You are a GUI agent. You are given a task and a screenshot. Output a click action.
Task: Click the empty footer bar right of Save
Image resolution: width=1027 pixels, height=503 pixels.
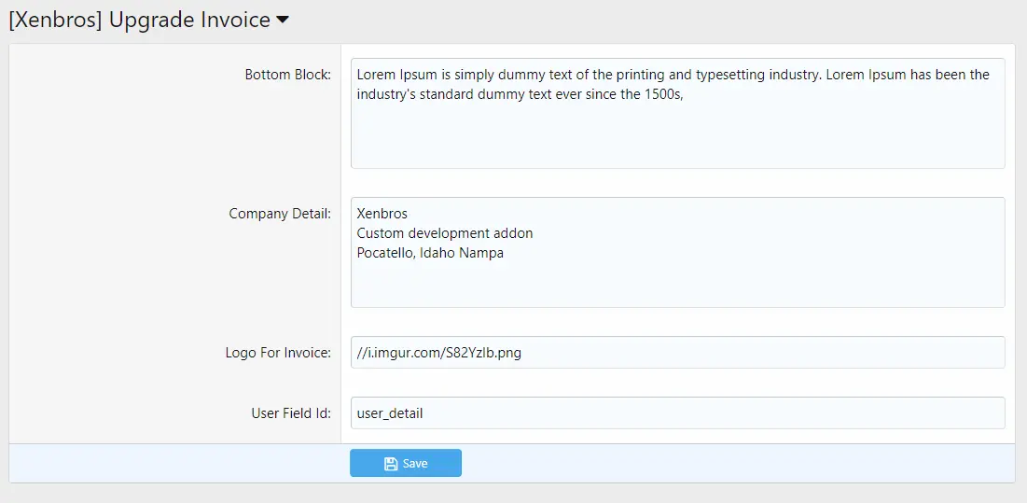pos(737,464)
